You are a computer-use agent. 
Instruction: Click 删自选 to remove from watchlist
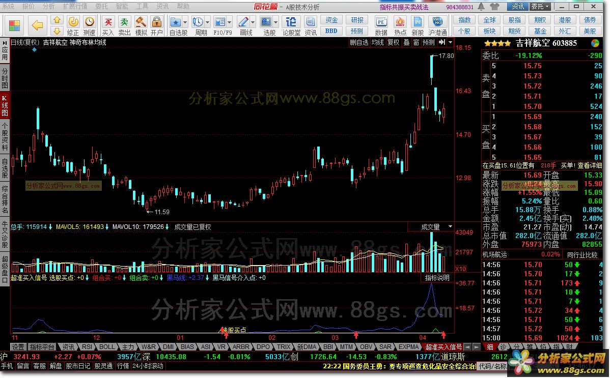pyautogui.click(x=359, y=42)
